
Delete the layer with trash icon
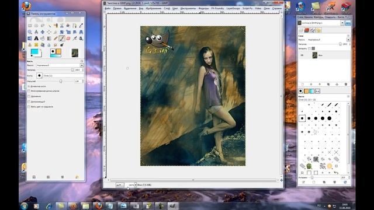(x=345, y=84)
